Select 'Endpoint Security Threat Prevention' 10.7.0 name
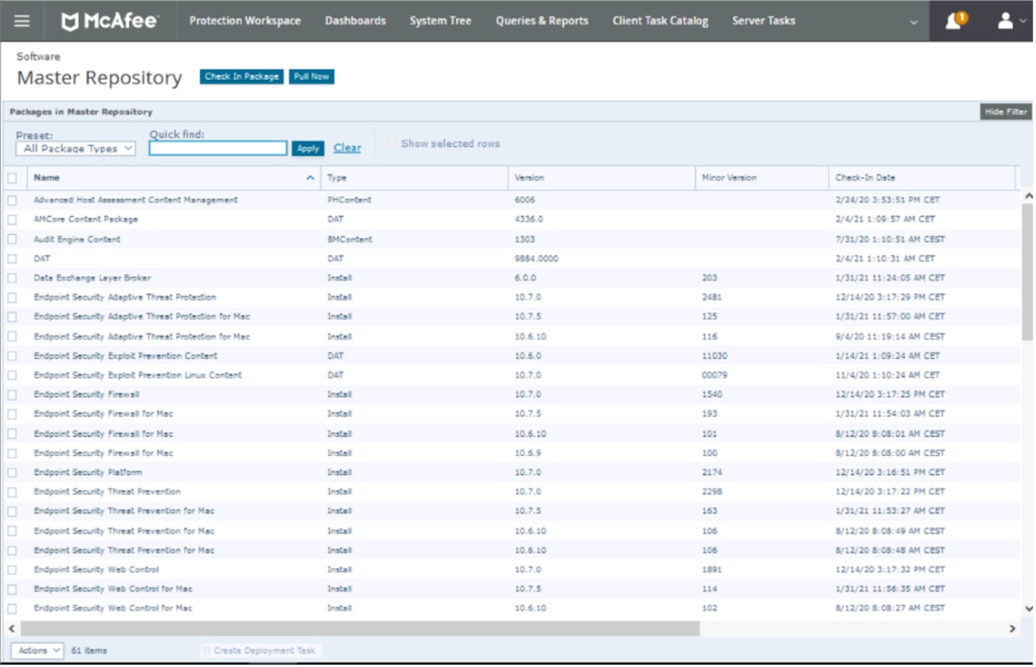The width and height of the screenshot is (1036, 667). click(x=107, y=492)
